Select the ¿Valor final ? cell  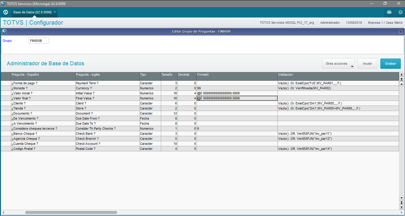[43, 99]
